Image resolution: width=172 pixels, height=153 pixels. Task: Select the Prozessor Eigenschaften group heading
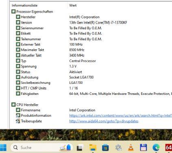point(35,12)
